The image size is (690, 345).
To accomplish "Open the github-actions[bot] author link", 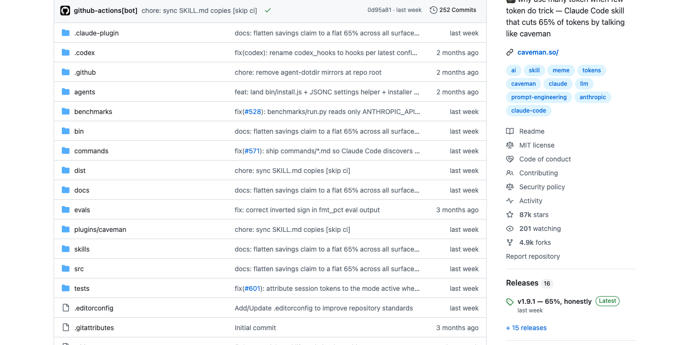I will tap(106, 10).
